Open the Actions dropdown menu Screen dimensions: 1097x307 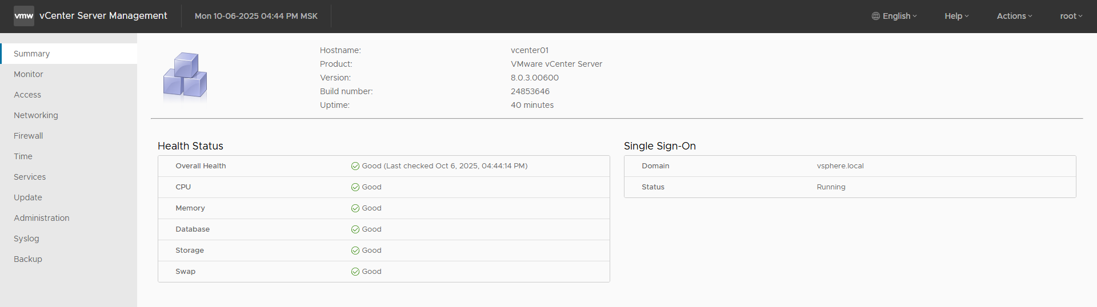[1014, 16]
